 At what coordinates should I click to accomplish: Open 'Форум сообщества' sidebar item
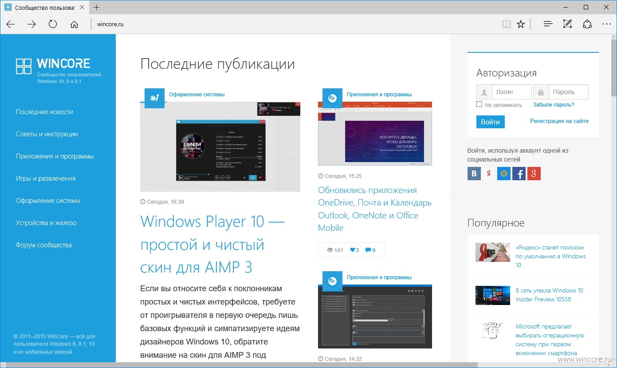click(43, 245)
